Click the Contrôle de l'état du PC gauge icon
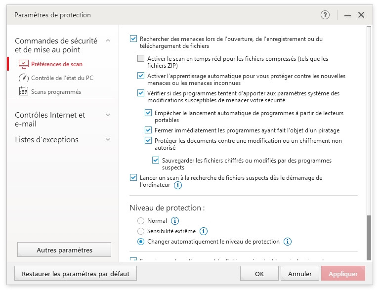 [x=24, y=78]
